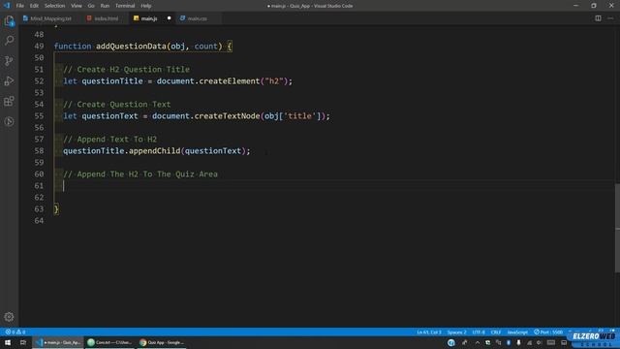Change file encoding UTF-8
Image resolution: width=620 pixels, height=349 pixels.
(x=479, y=332)
